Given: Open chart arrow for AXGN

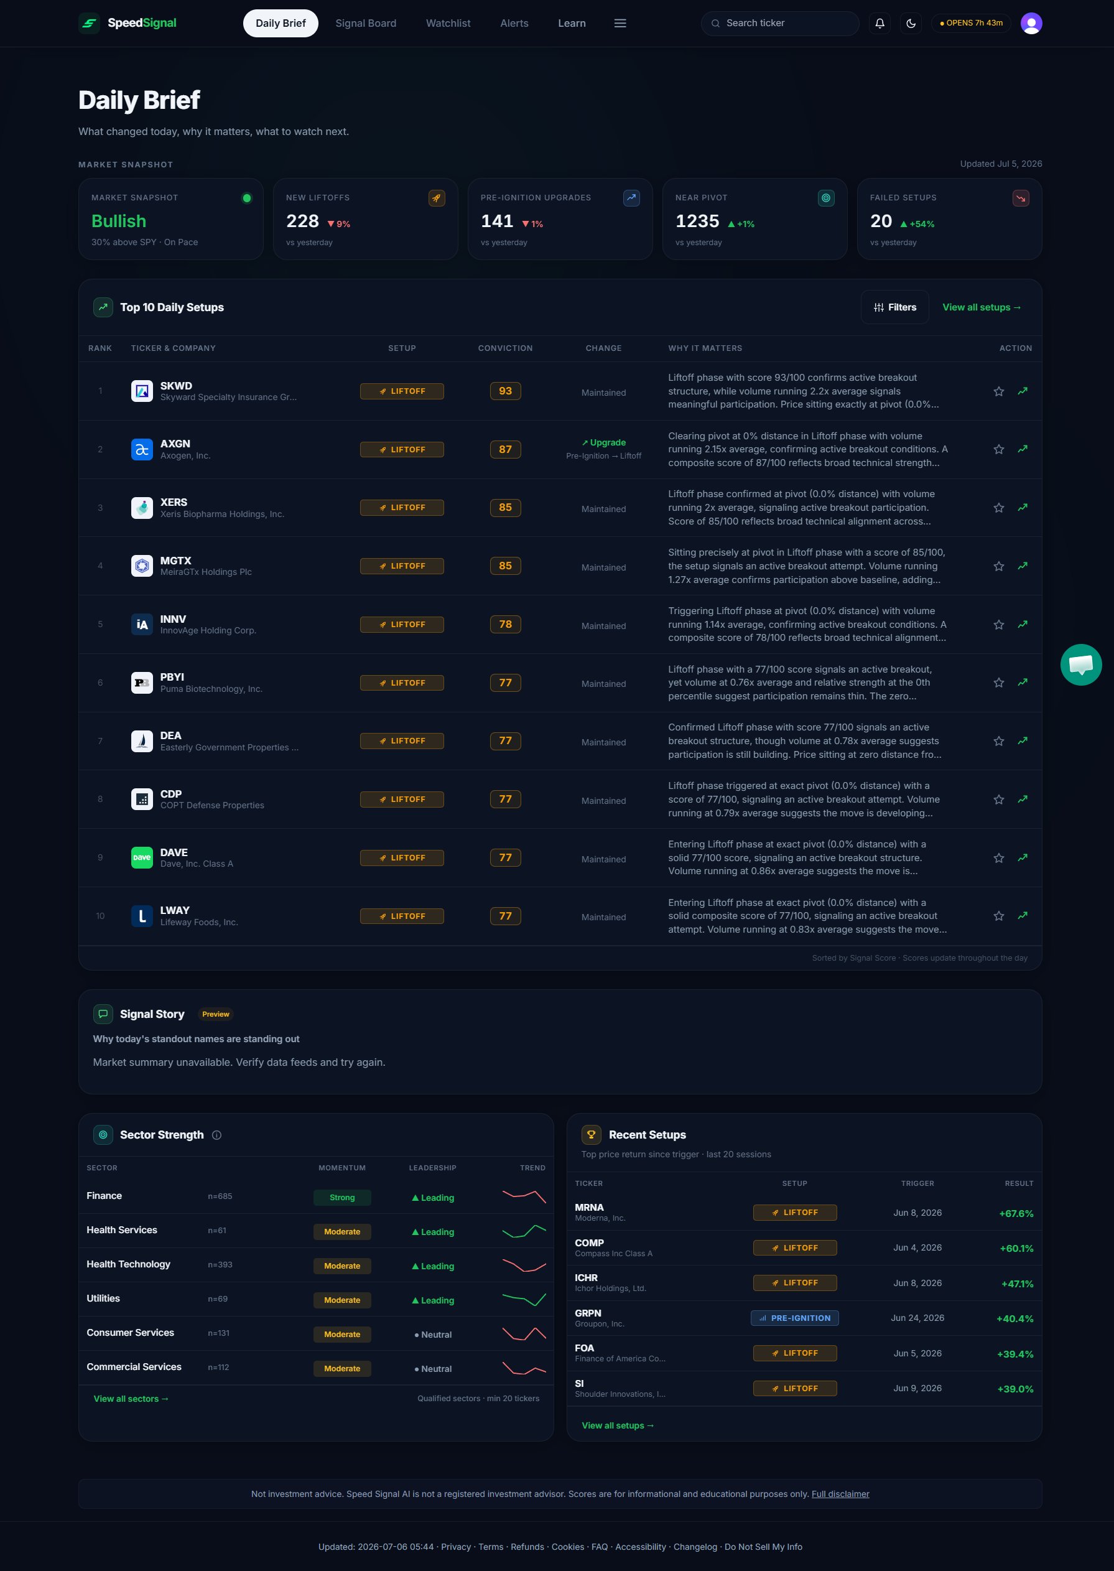Looking at the screenshot, I should pyautogui.click(x=1023, y=449).
